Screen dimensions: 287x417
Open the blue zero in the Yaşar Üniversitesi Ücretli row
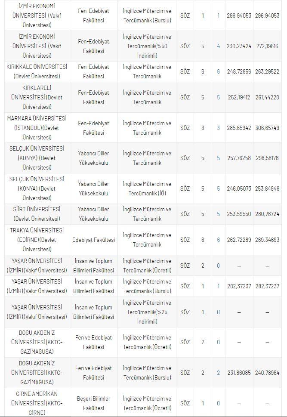pos(218,266)
